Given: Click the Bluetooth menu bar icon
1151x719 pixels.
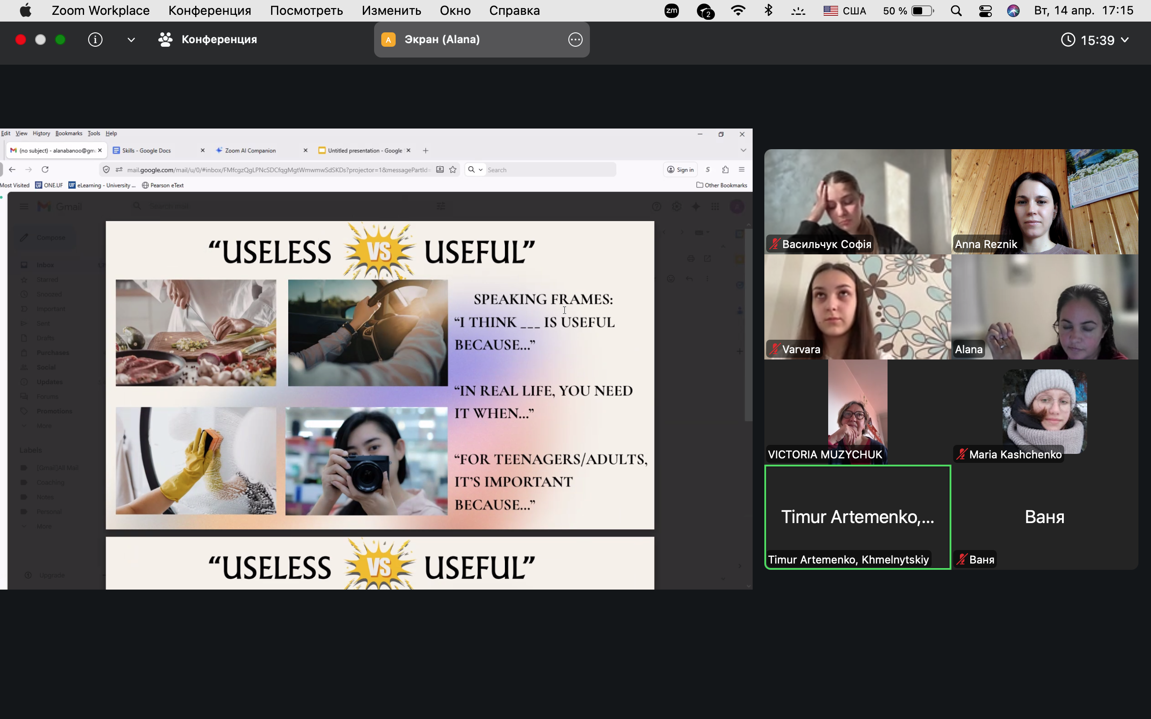Looking at the screenshot, I should [x=768, y=10].
